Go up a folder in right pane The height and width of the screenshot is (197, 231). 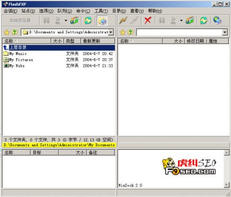click(130, 32)
